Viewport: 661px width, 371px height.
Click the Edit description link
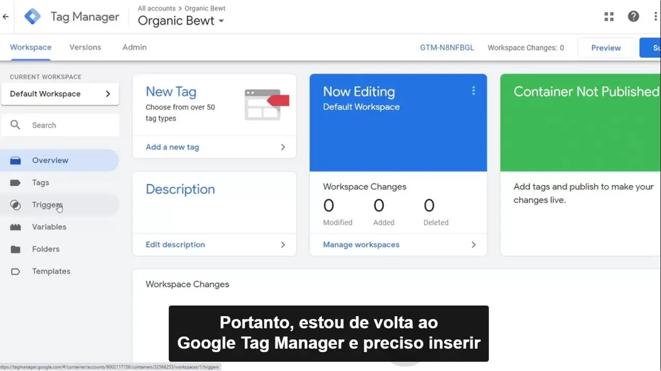175,245
